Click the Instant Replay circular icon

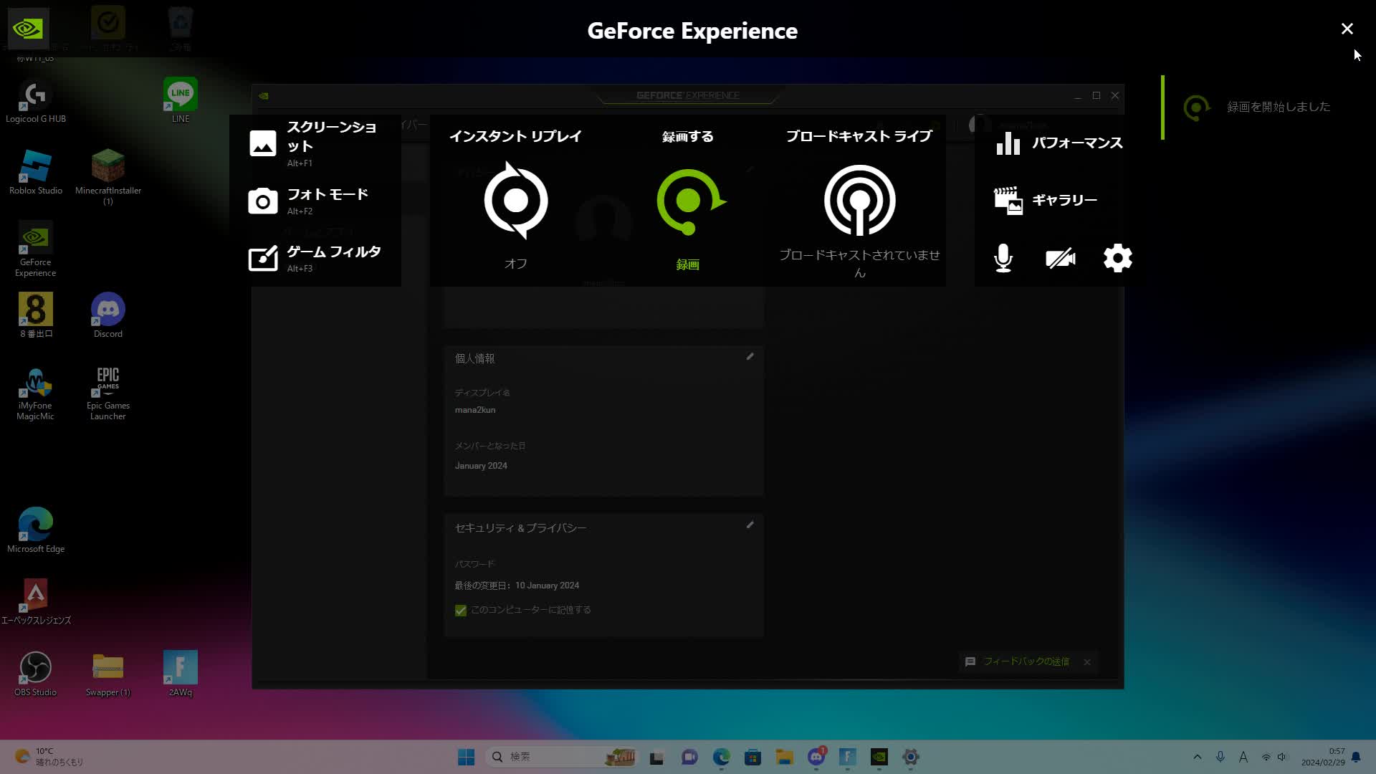pos(515,201)
